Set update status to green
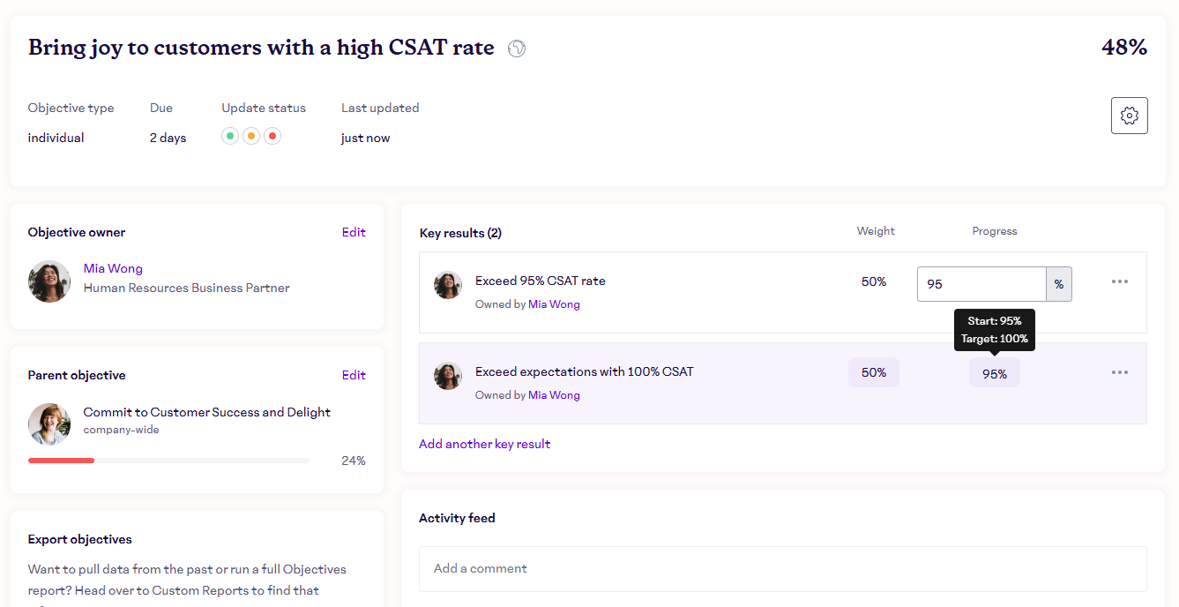The width and height of the screenshot is (1179, 607). tap(230, 136)
